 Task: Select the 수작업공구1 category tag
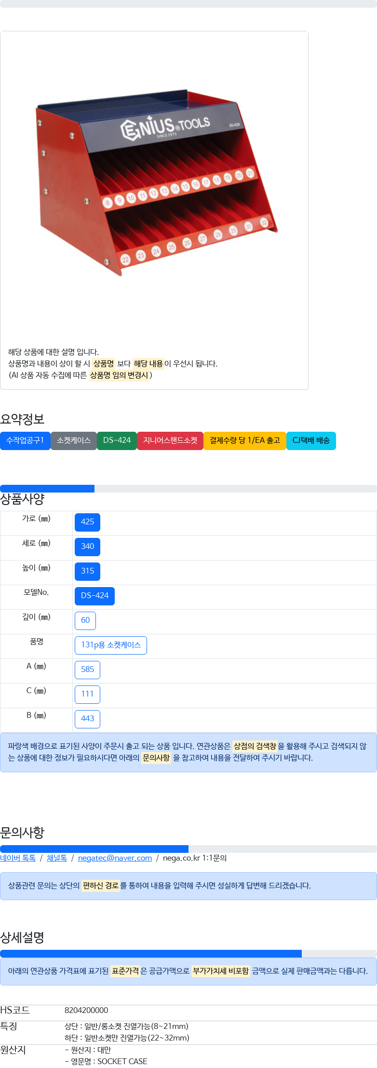[25, 440]
